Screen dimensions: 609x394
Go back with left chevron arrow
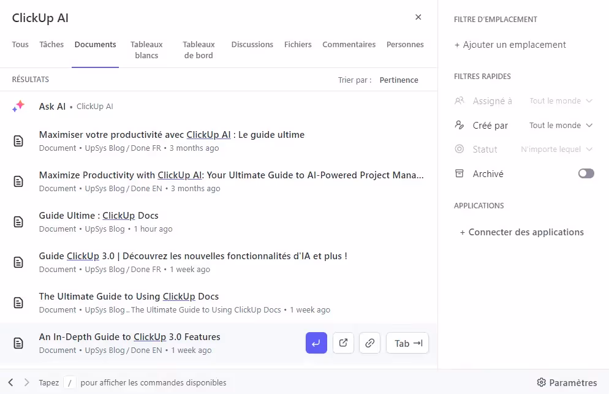coord(10,382)
